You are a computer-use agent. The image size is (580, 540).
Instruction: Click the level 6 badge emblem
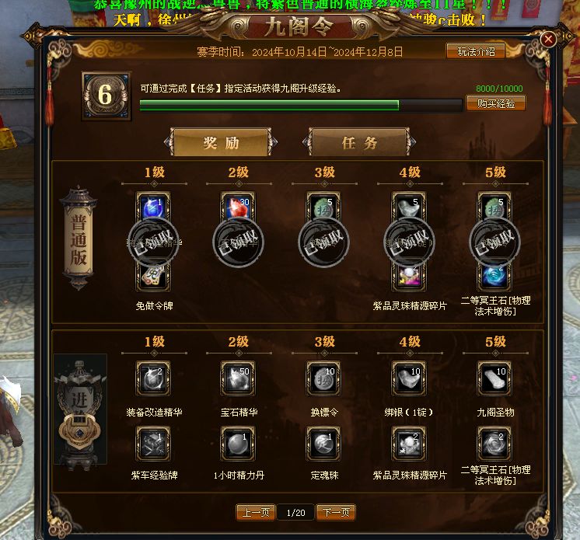(x=107, y=96)
